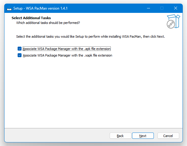This screenshot has width=187, height=146.
Task: Toggle via the ".xapk file extension" label text
Action: [68, 55]
